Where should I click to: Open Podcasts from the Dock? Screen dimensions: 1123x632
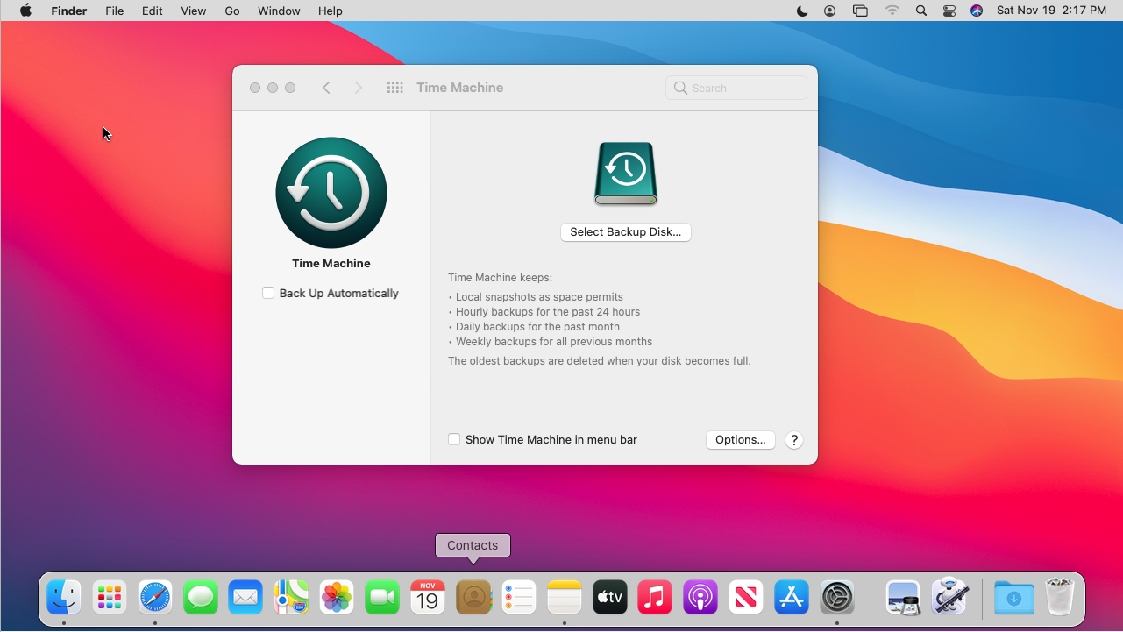click(x=700, y=598)
